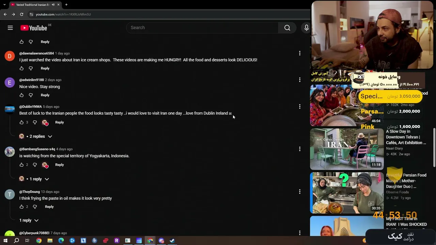Open Windows taskbar search
Screen dimensions: 436x245
(16, 241)
